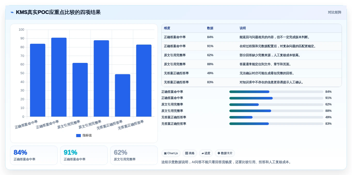Click the 84% cell in the table
352x175 pixels.
tap(210, 37)
